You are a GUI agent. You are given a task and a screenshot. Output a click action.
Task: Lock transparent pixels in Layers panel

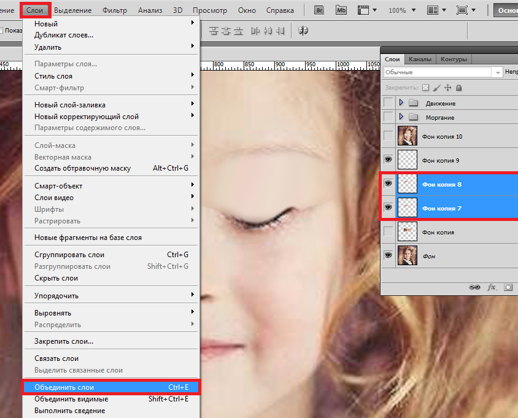click(x=426, y=88)
